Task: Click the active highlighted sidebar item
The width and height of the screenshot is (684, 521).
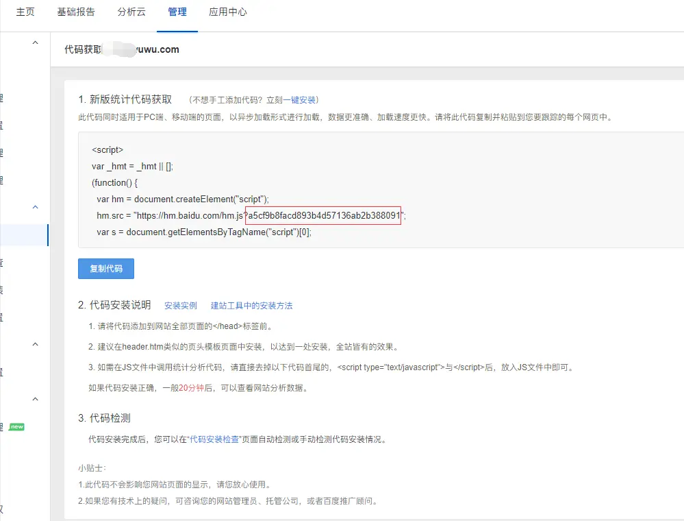Action: click(25, 235)
